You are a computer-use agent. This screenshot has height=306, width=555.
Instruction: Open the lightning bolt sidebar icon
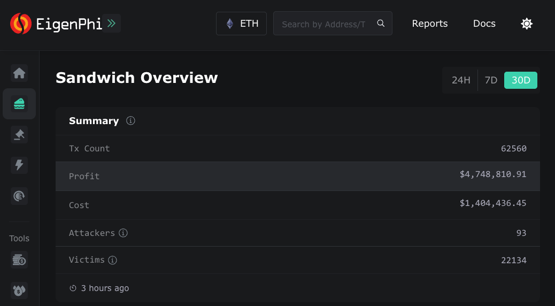pos(19,165)
